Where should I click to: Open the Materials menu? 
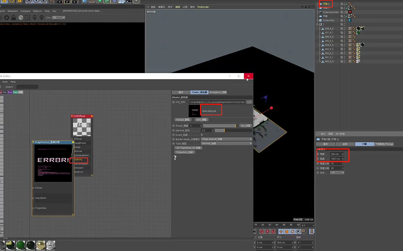13,11
